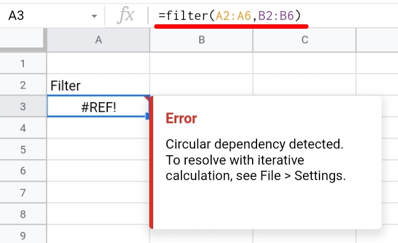Screen dimensions: 398x243
Task: Select column B header
Action: click(202, 40)
